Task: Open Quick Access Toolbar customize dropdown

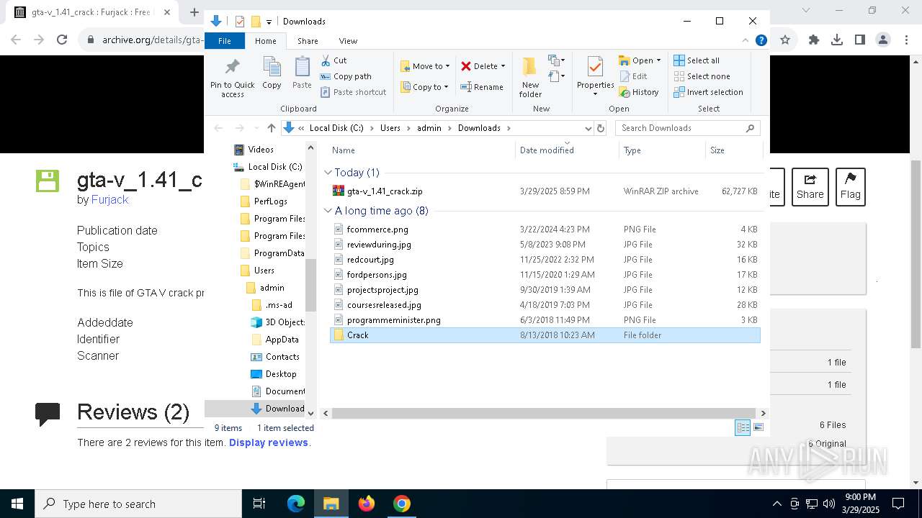Action: tap(269, 22)
